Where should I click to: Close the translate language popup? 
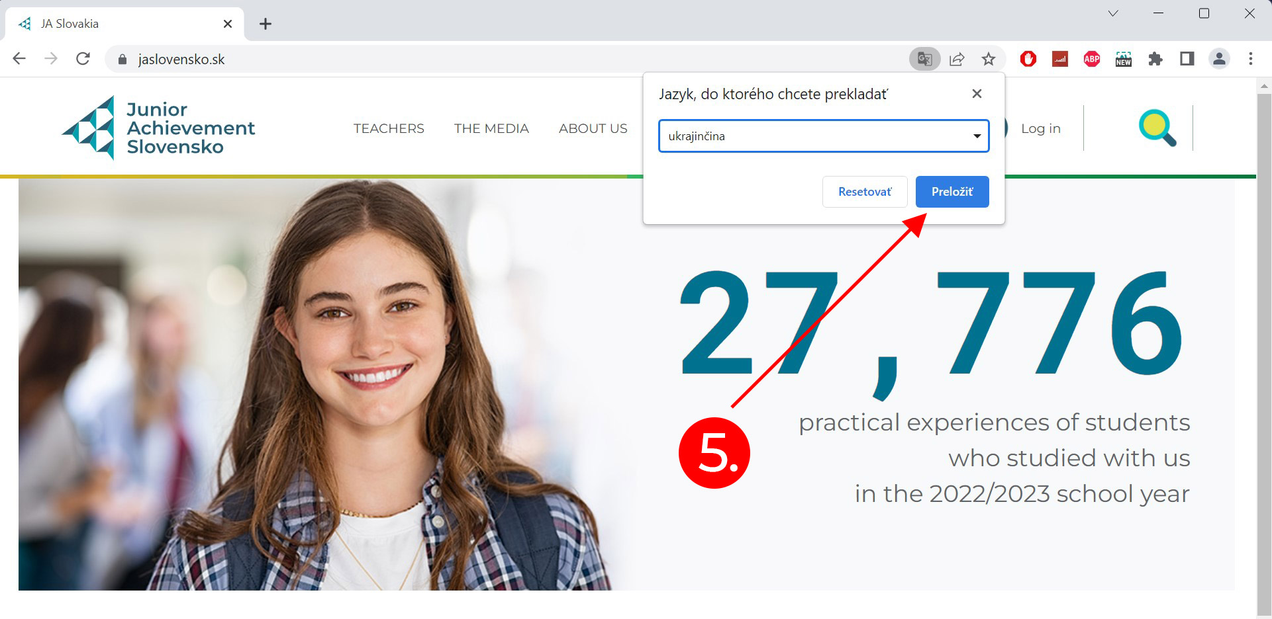[977, 94]
